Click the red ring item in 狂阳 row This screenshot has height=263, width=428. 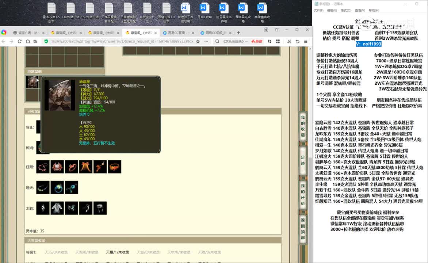click(72, 167)
